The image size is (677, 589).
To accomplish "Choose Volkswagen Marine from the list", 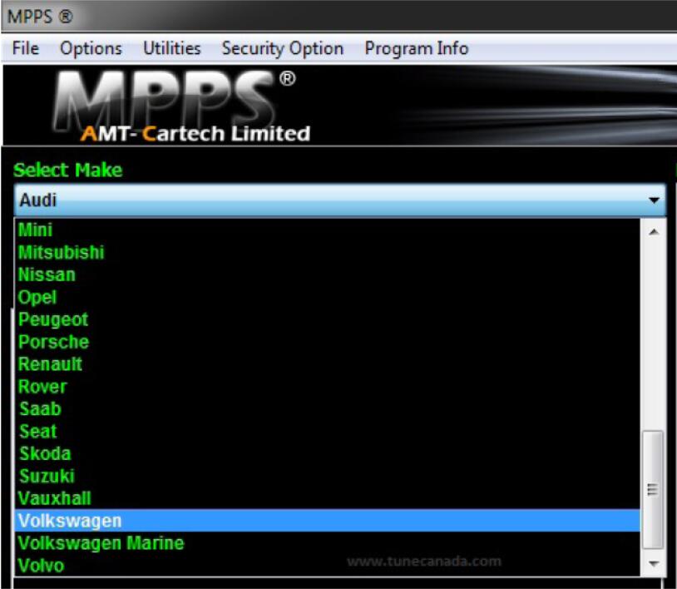I will (x=328, y=543).
